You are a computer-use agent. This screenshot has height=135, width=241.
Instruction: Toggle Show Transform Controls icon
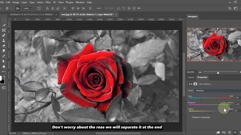coord(39,8)
